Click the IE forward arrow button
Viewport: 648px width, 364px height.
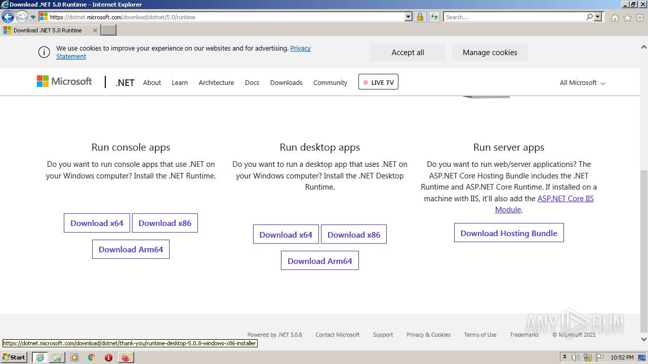(22, 17)
